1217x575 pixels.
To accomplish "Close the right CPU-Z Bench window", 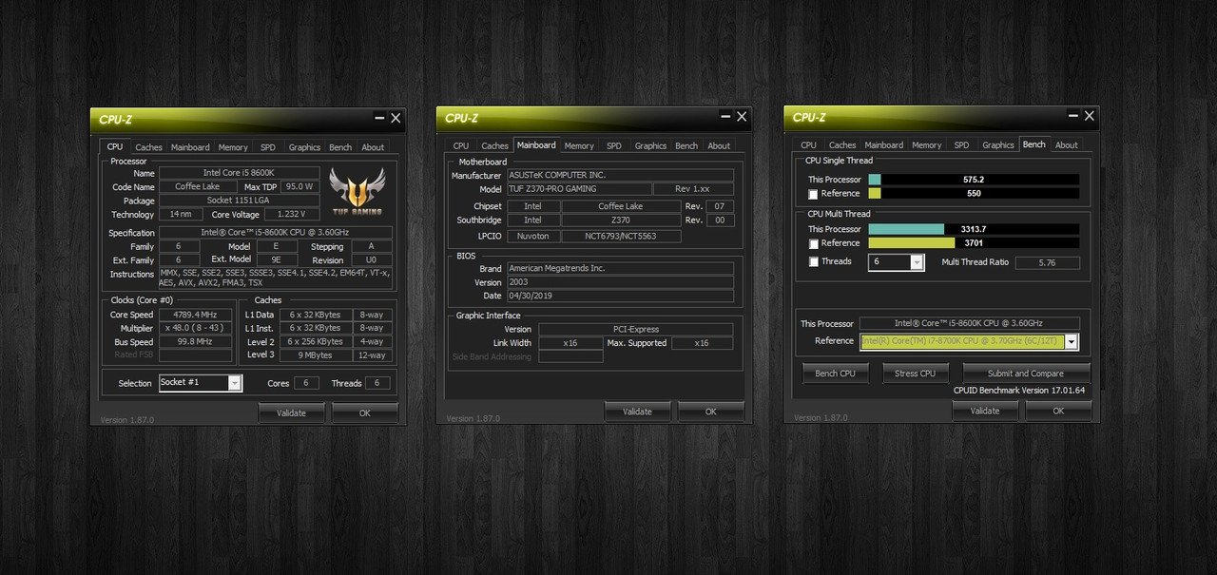I will tap(1090, 116).
